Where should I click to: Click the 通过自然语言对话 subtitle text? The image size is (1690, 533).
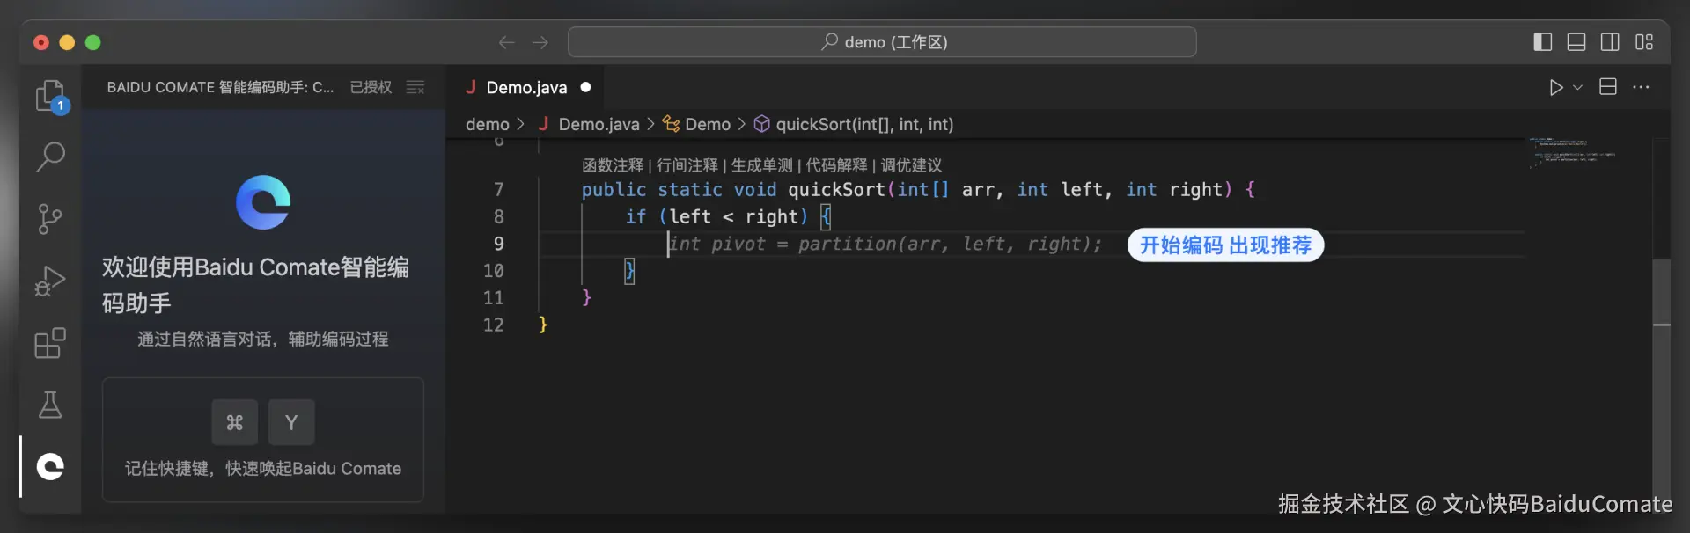coord(263,339)
